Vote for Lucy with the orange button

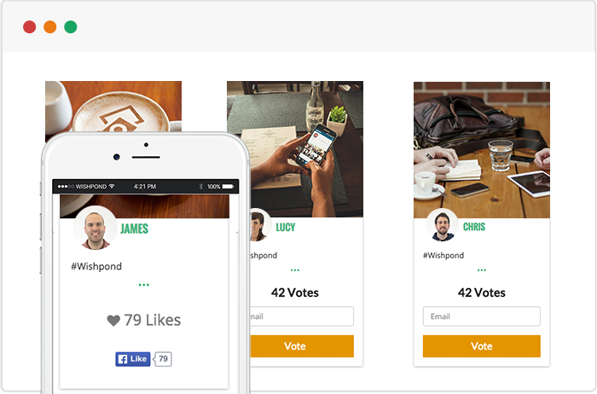point(302,346)
